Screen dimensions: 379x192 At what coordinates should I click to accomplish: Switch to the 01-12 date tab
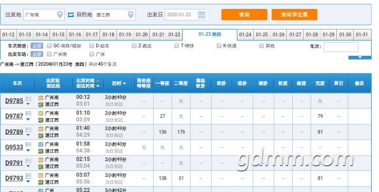tap(8, 35)
